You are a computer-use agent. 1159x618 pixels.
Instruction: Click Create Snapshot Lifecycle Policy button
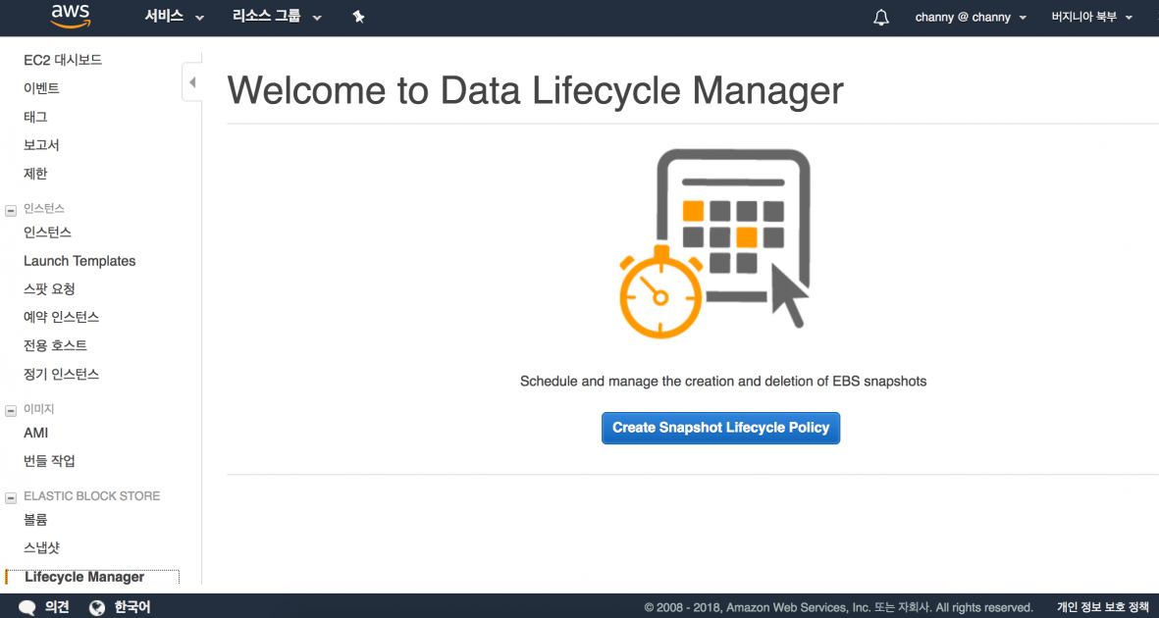(x=720, y=428)
